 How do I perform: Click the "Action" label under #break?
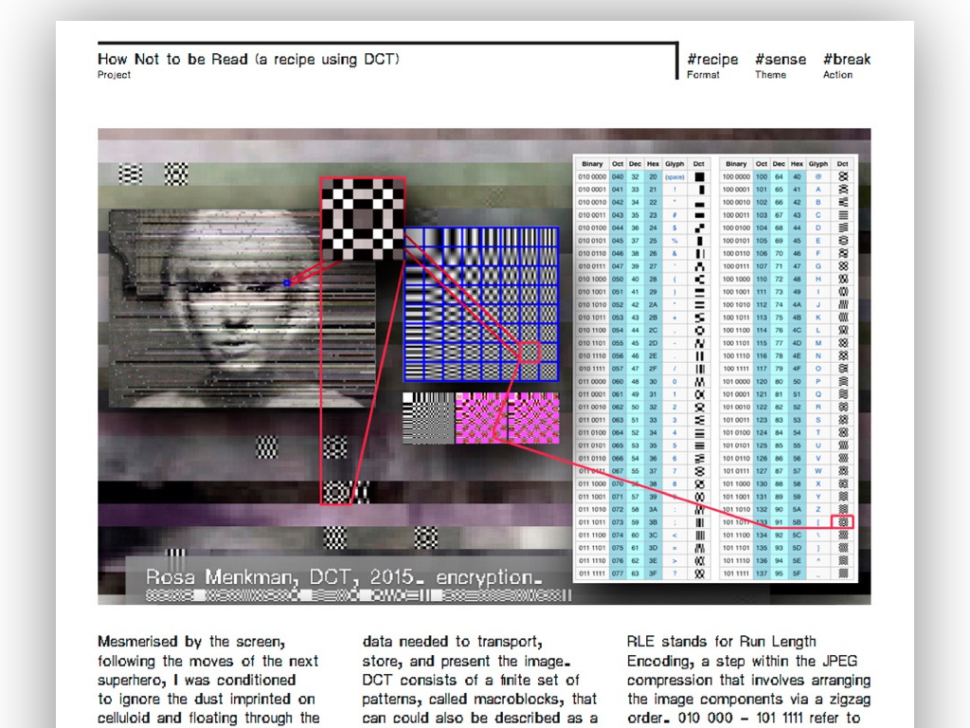(837, 75)
